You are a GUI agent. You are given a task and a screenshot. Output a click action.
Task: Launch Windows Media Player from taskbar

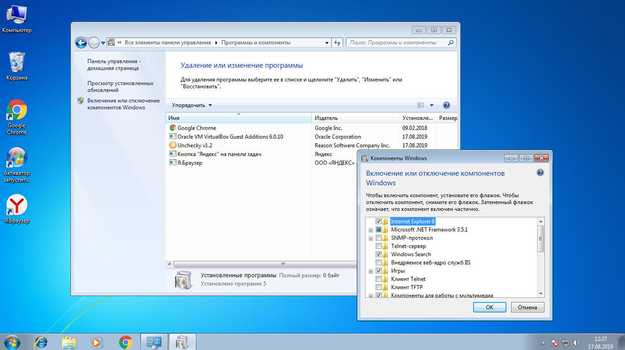point(97,342)
